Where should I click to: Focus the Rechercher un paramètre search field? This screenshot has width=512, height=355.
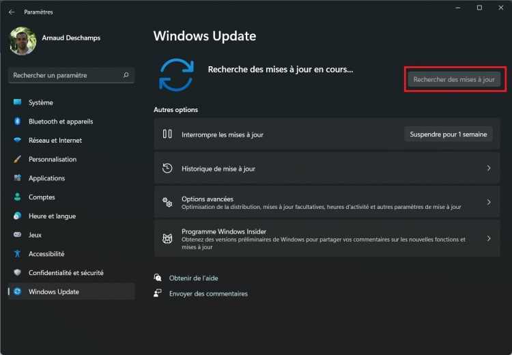[71, 76]
